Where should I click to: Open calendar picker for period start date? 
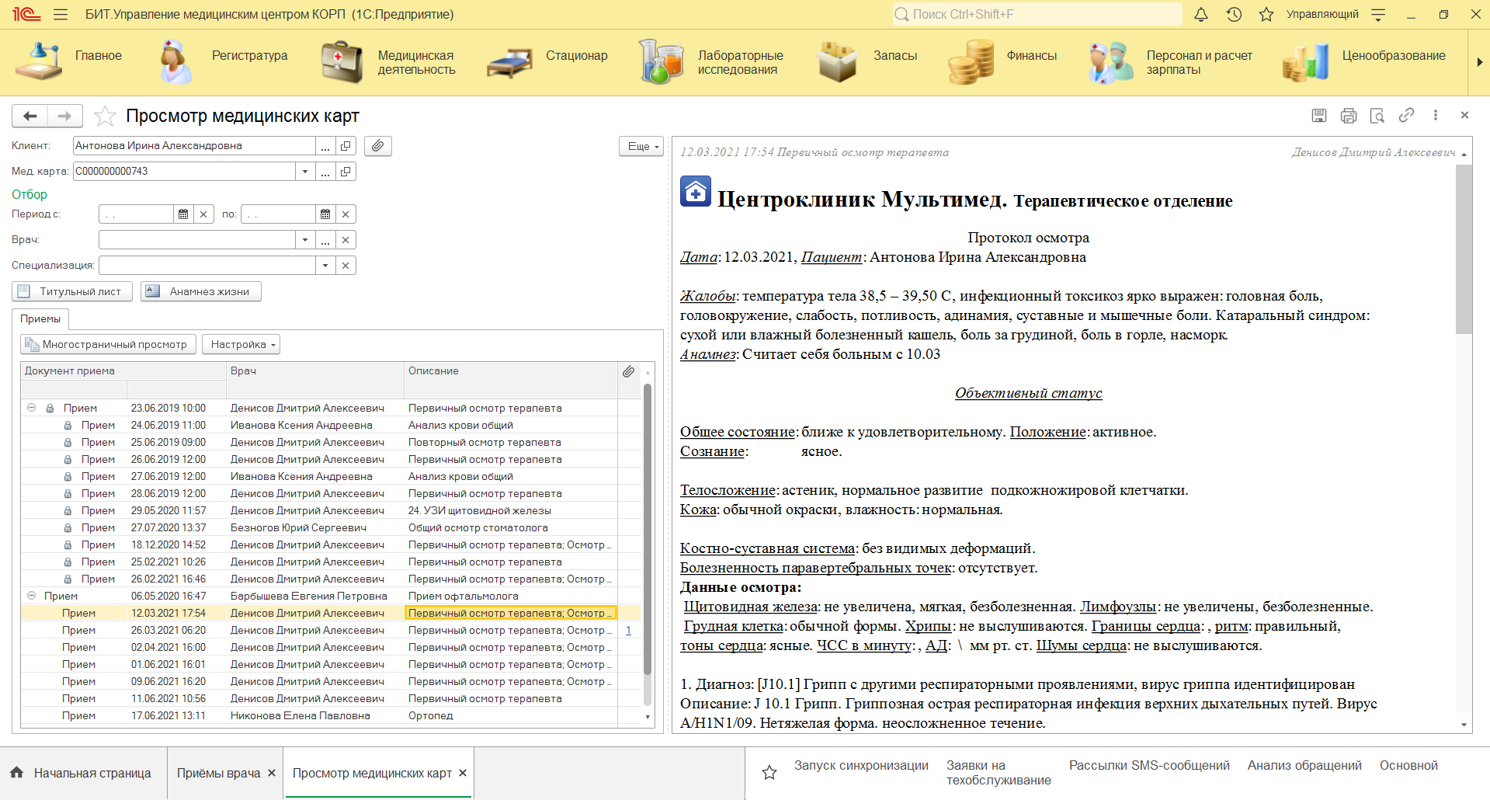click(183, 214)
